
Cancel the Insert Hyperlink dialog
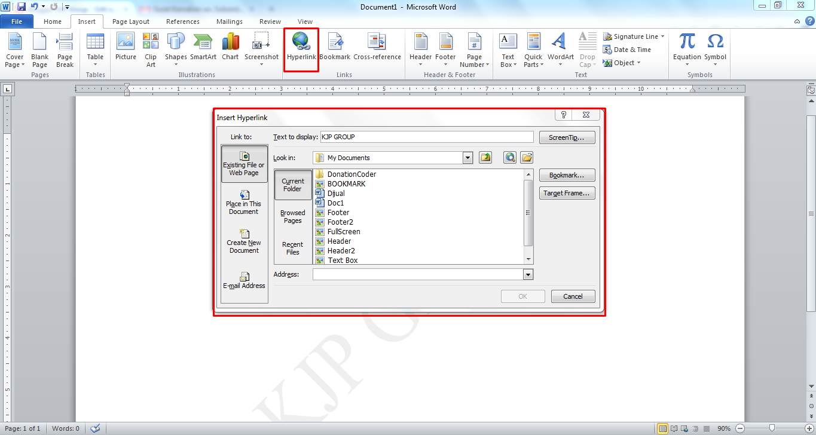[572, 296]
